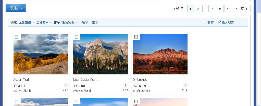The width and height of the screenshot is (261, 106).
Task: Click the red 1 badge on Near Glacier Point
Action: [126, 85]
